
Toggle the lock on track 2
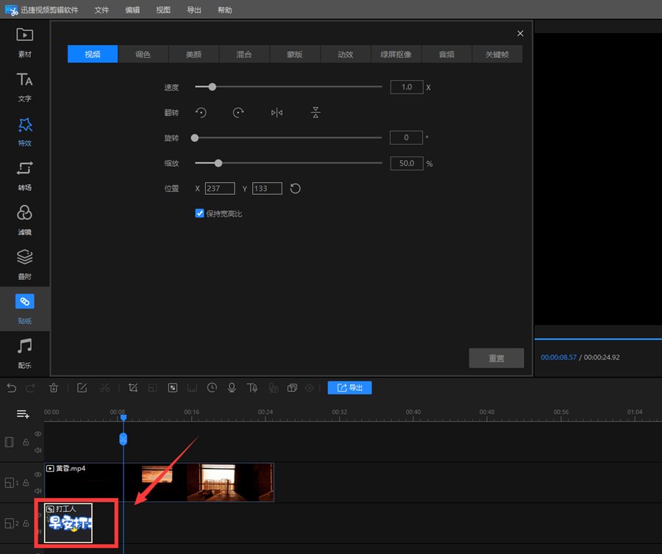click(26, 523)
